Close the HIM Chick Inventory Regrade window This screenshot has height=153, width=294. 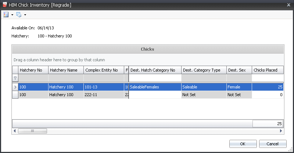288,5
